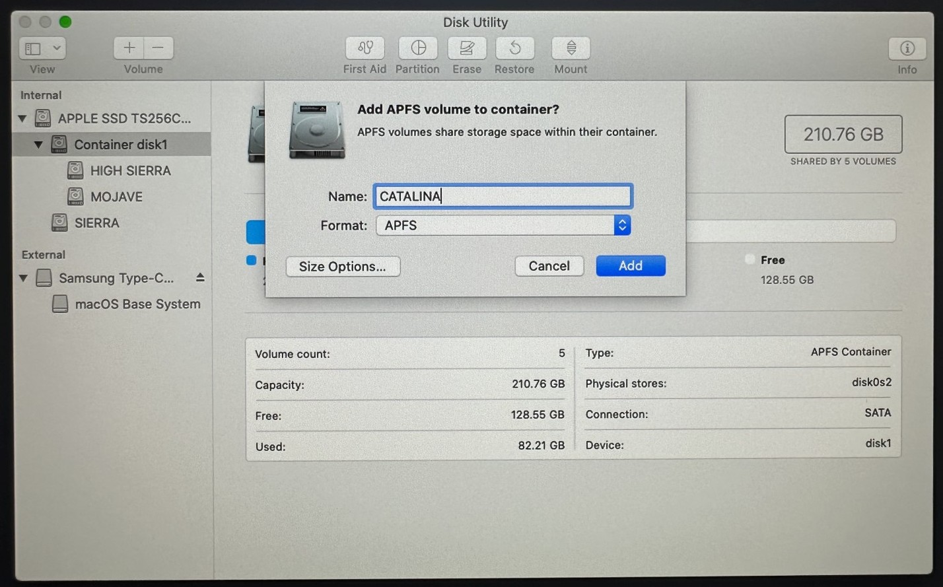Open the Format APFS dropdown

[x=503, y=225]
